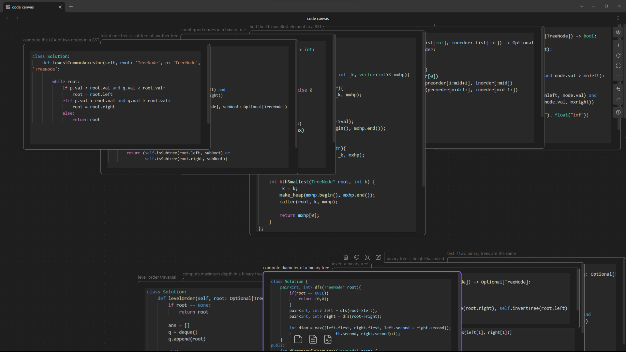
Task: Open canvas help
Action: [618, 112]
